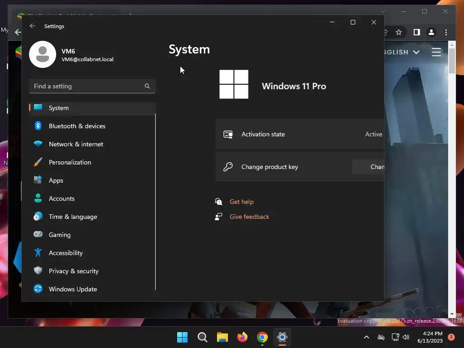Click the key icon beside Change product key
This screenshot has height=348, width=464.
coord(228,167)
